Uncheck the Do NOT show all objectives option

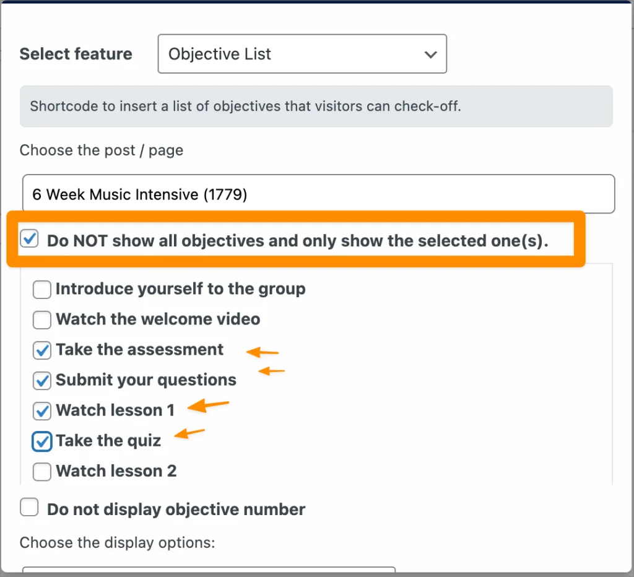tap(28, 238)
